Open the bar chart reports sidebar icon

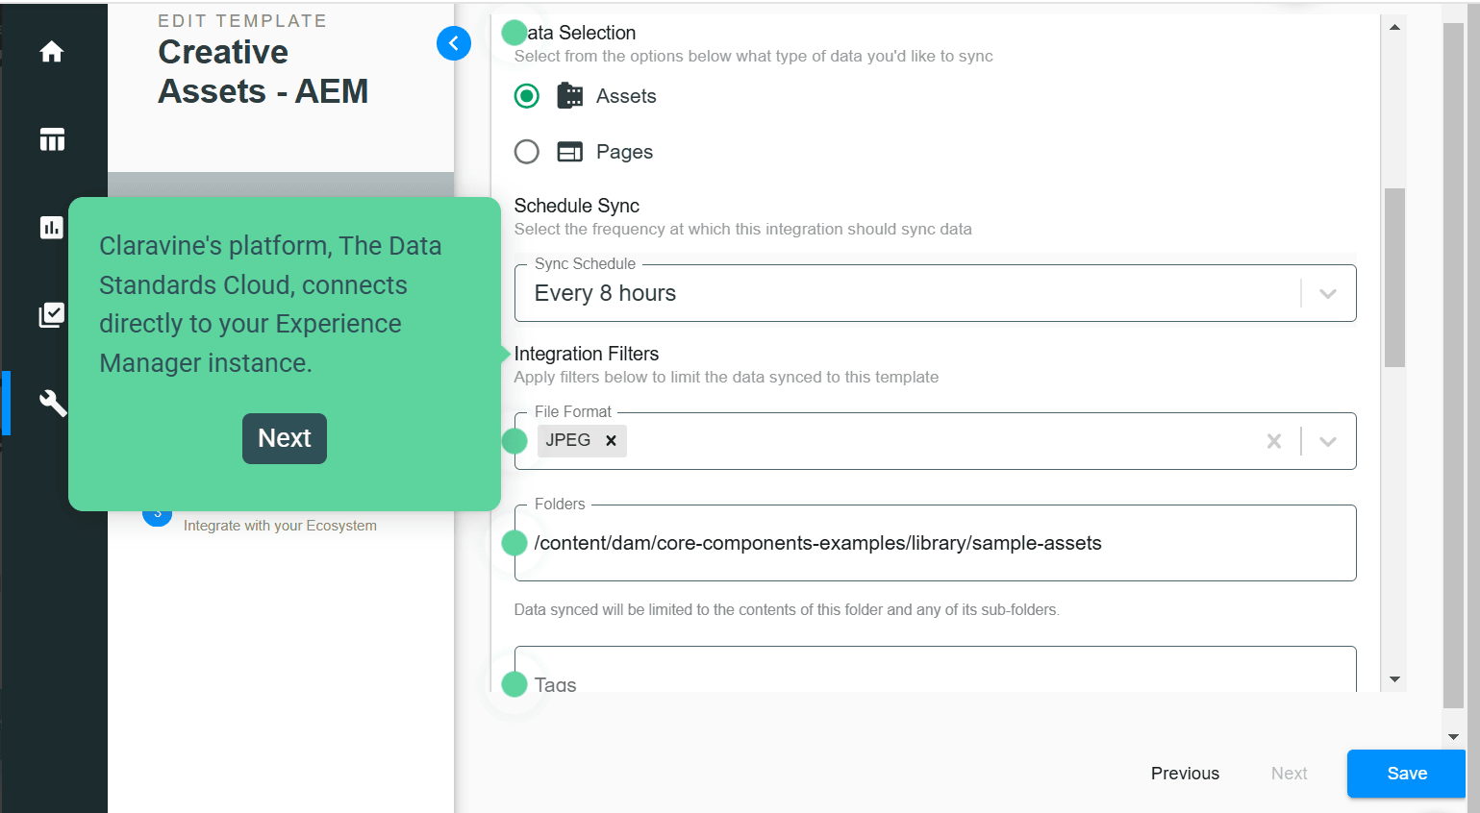pos(52,228)
